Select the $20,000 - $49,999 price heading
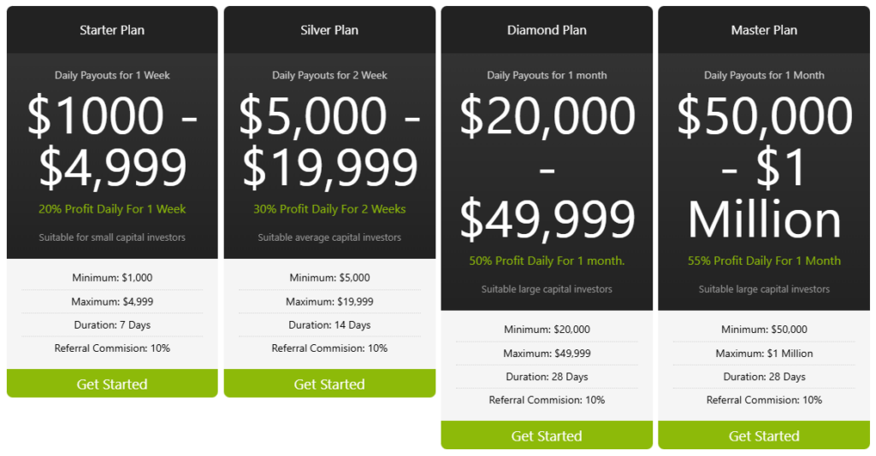 pos(547,167)
